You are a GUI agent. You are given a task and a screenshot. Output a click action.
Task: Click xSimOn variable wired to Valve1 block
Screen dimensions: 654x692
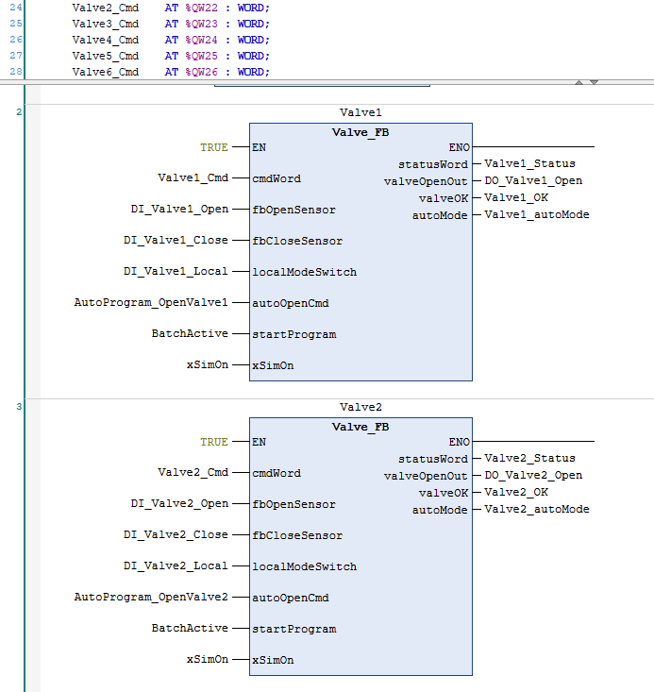pos(208,364)
